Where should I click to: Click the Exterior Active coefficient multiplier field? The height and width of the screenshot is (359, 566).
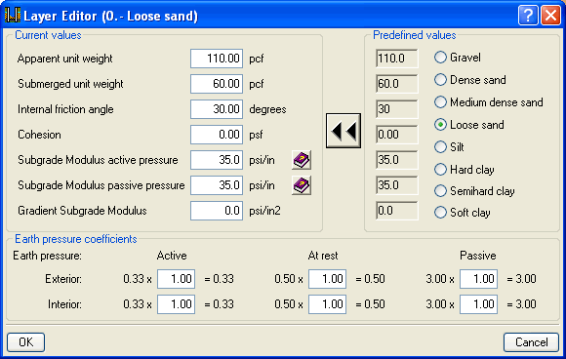[x=177, y=279]
